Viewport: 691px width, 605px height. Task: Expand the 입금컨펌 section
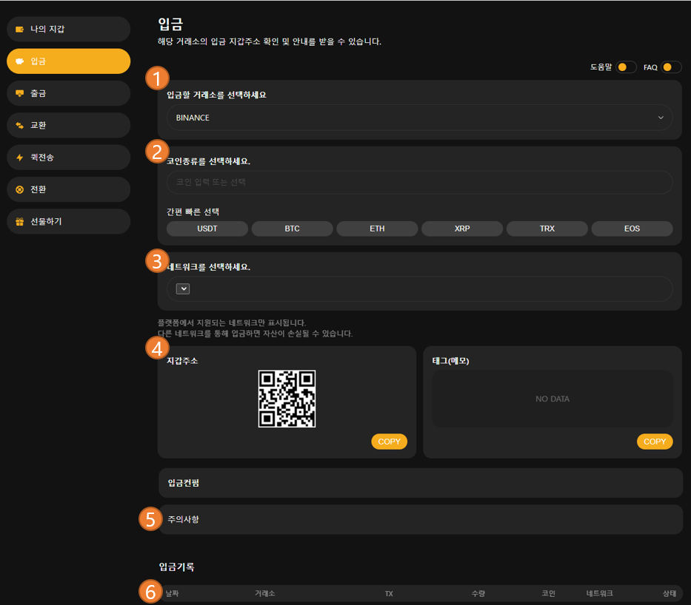pos(420,483)
